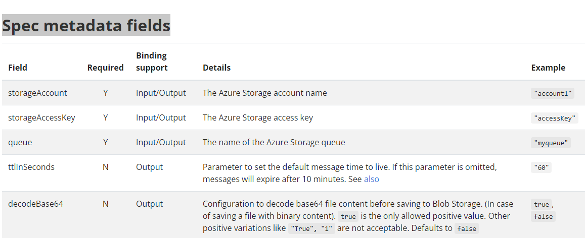Click the decodeBase64 field name
The height and width of the screenshot is (238, 585).
coord(35,204)
